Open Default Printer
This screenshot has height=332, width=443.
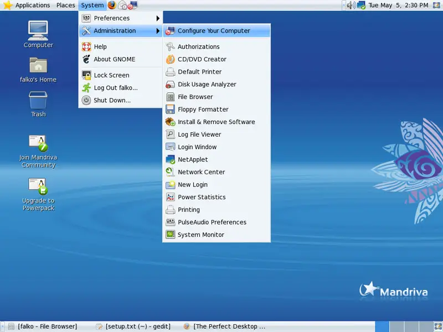217,72
